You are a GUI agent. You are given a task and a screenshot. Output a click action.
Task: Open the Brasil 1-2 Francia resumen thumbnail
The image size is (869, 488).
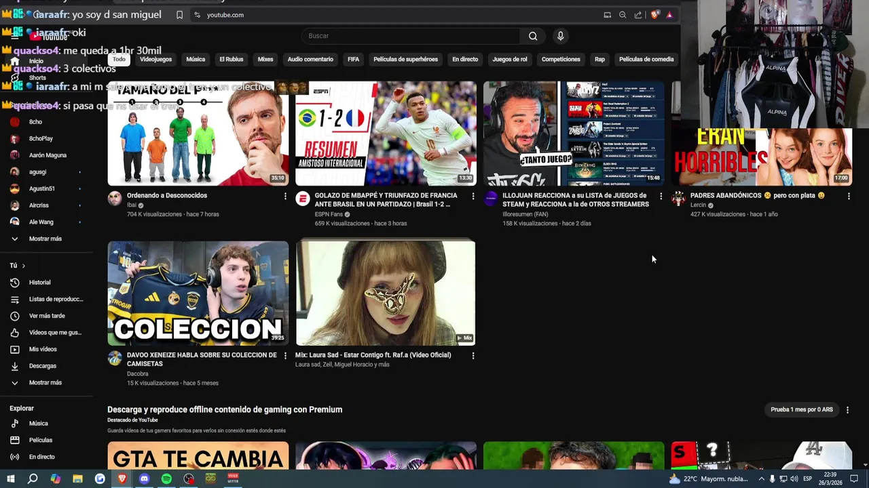[386, 134]
